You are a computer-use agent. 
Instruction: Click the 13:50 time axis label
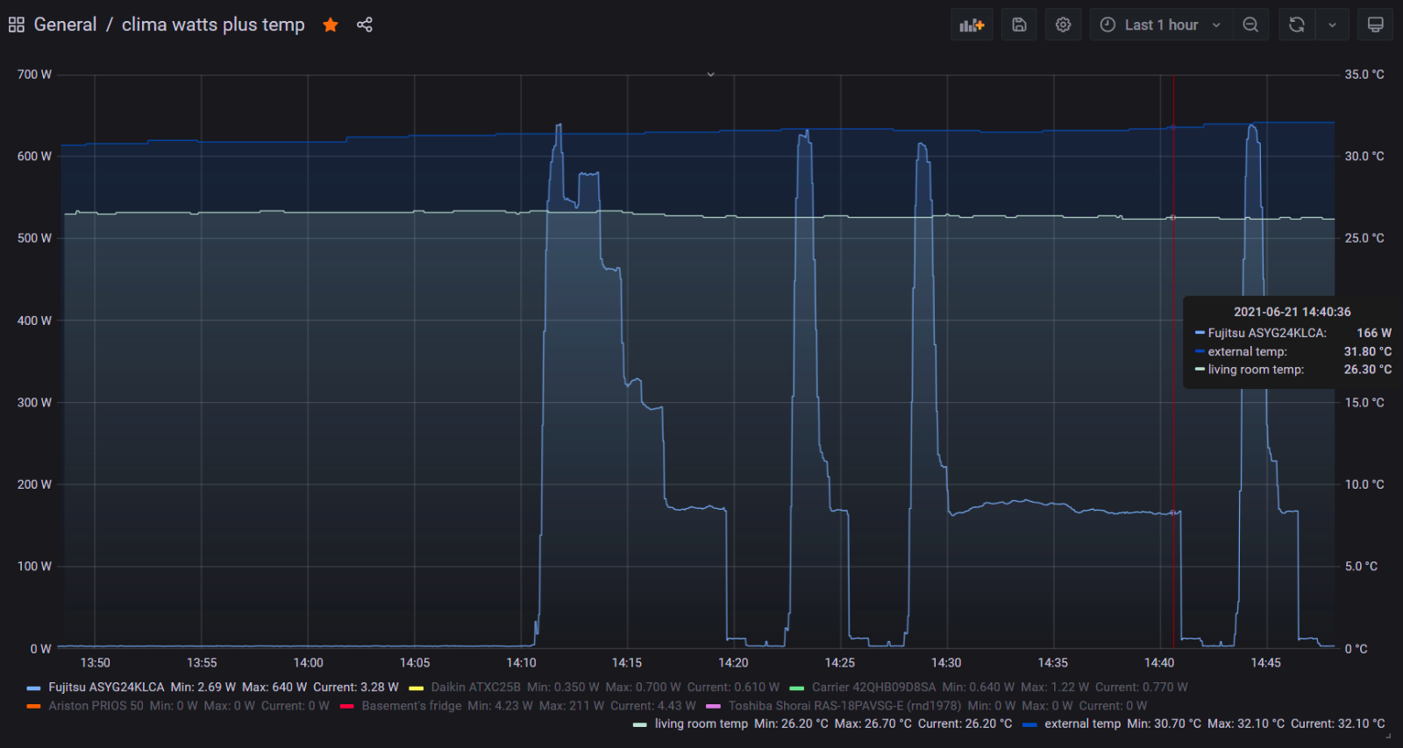[x=96, y=663]
